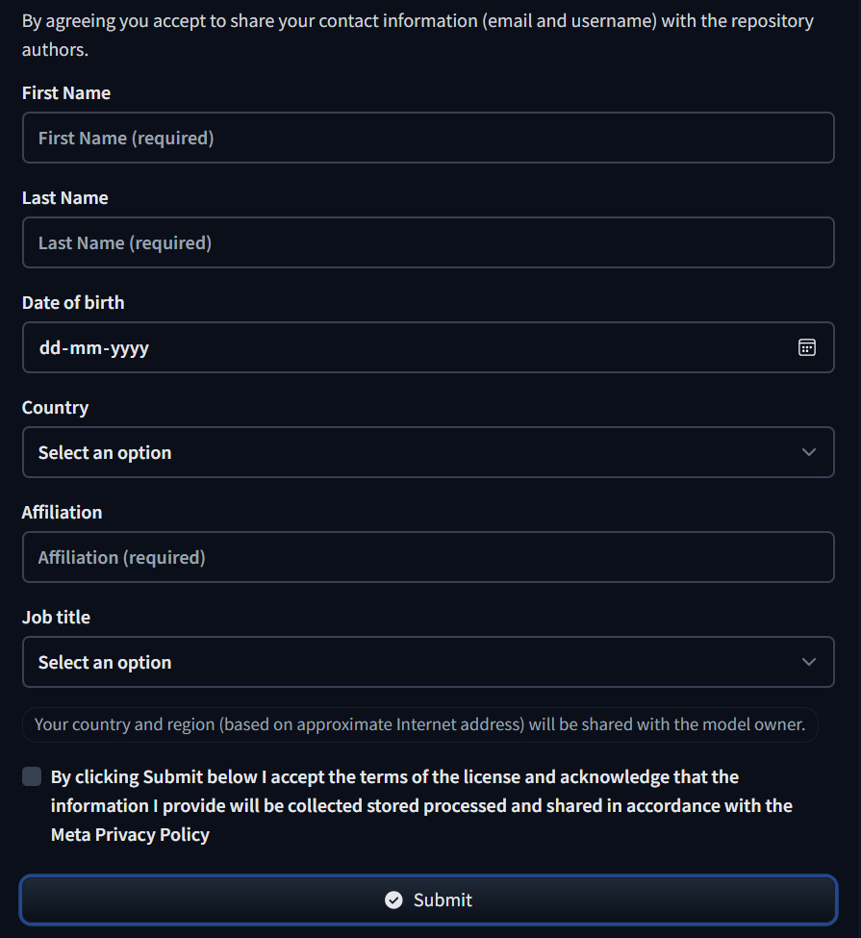The width and height of the screenshot is (861, 938).
Task: Click the 'Last Name' field label
Action: (65, 197)
